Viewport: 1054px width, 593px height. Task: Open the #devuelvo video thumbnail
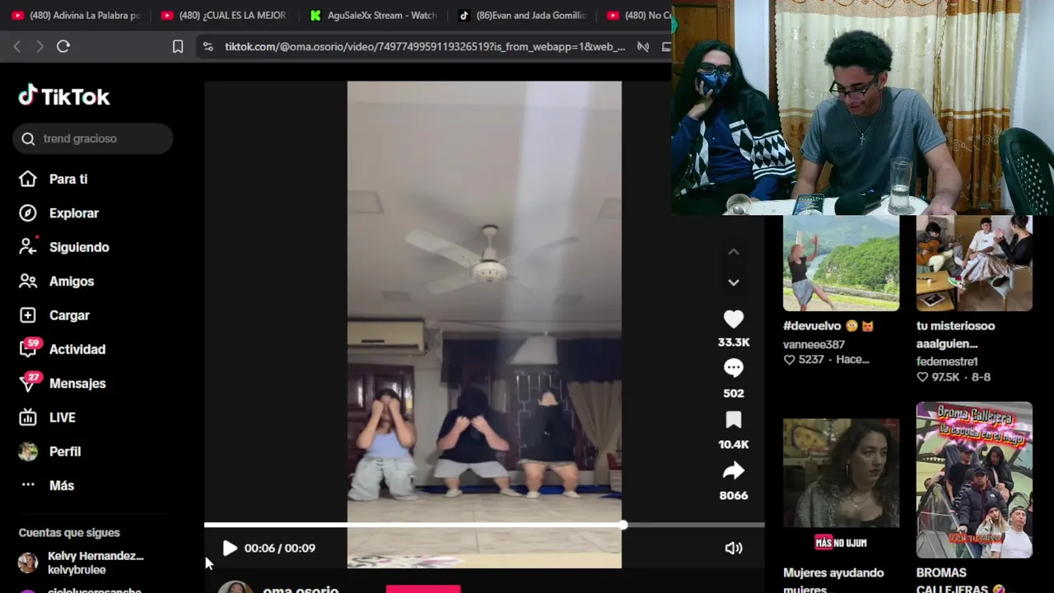(x=841, y=264)
